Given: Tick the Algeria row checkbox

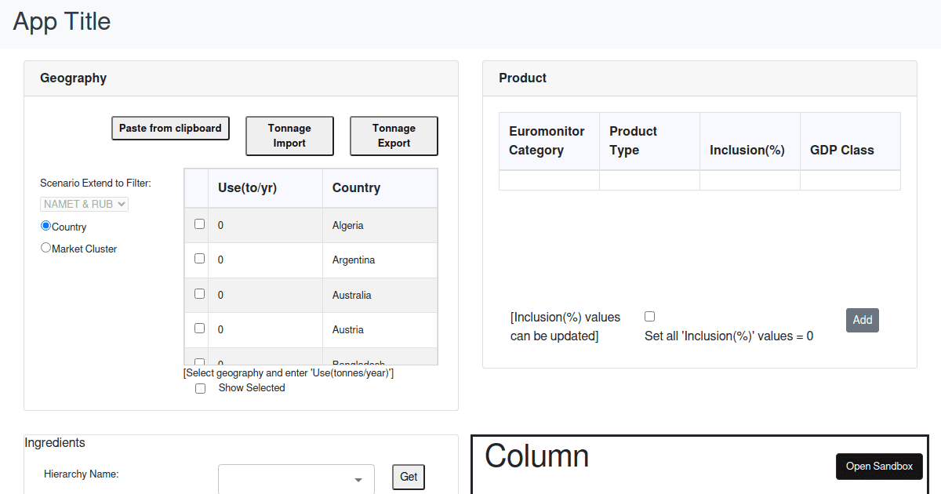Looking at the screenshot, I should pos(199,224).
